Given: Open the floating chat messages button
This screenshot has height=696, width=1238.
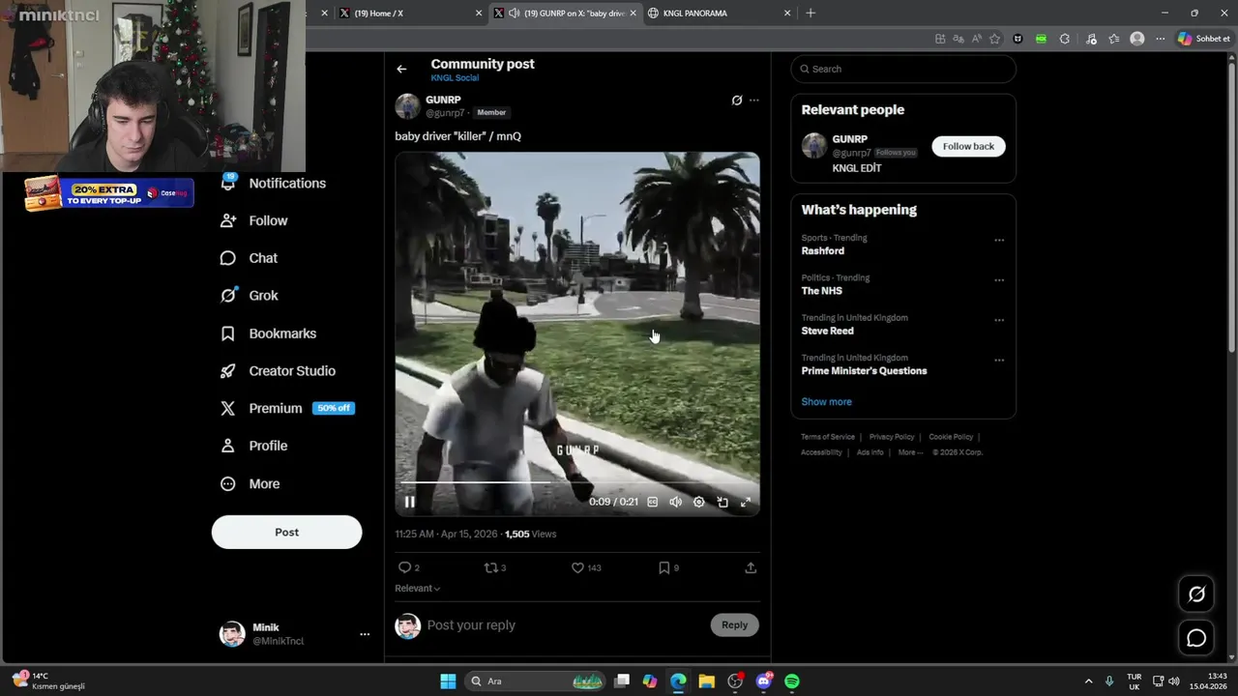Looking at the screenshot, I should click(x=1196, y=638).
